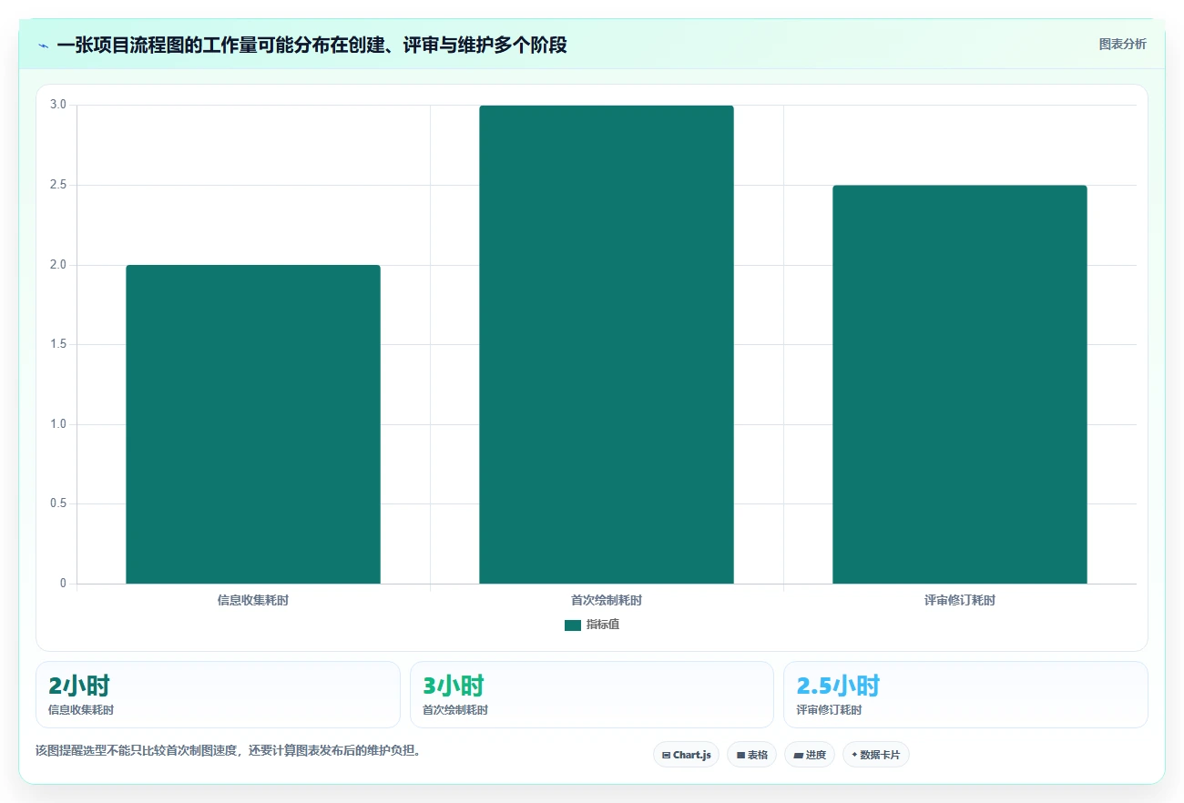Click the chart title about 项目流程图的工作量
1184x803 pixels.
click(x=311, y=46)
